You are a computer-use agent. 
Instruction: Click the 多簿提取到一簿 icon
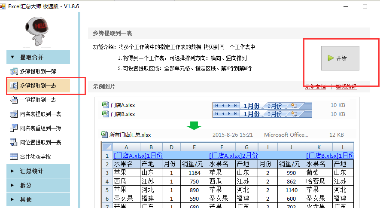coord(14,71)
